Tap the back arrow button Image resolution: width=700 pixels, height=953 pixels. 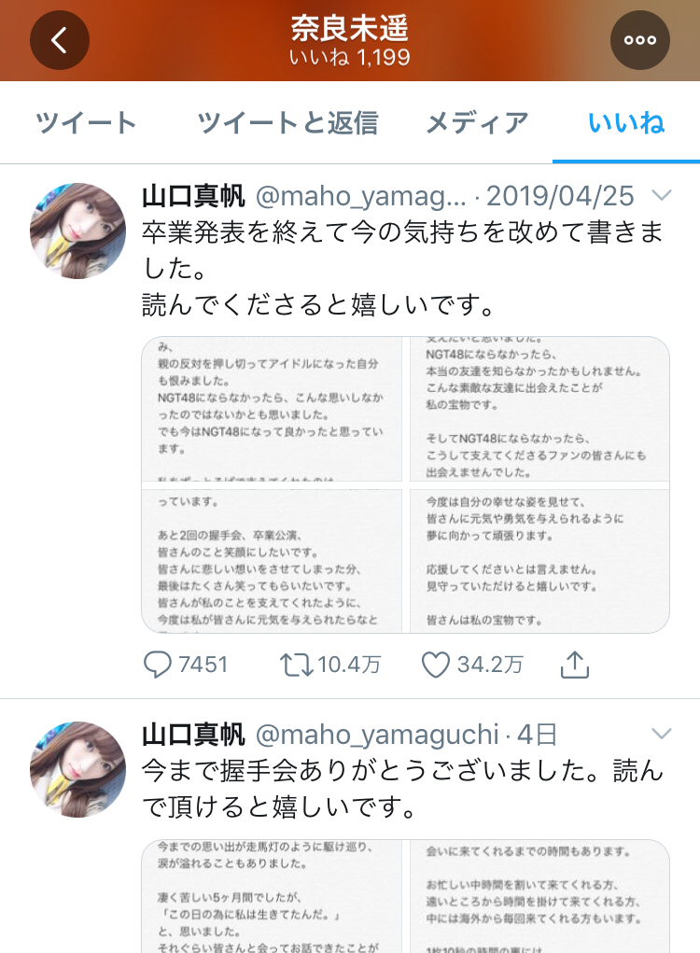click(60, 40)
